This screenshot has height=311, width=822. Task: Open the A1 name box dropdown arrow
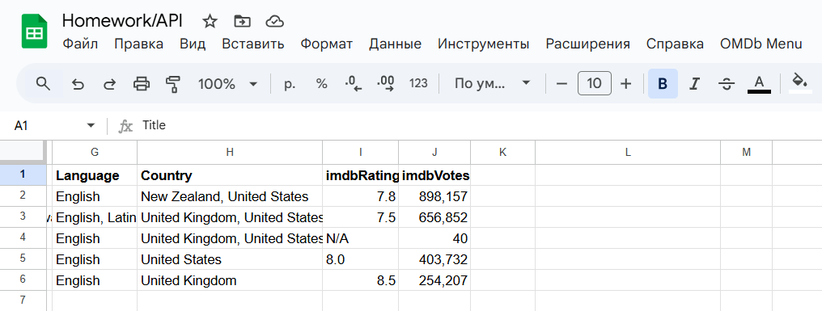tap(91, 126)
